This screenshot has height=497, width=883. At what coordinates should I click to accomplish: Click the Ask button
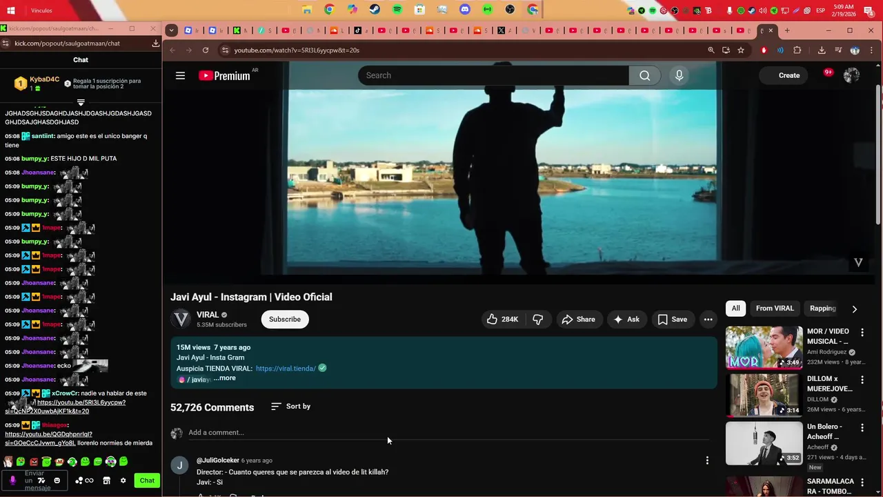[x=626, y=319]
